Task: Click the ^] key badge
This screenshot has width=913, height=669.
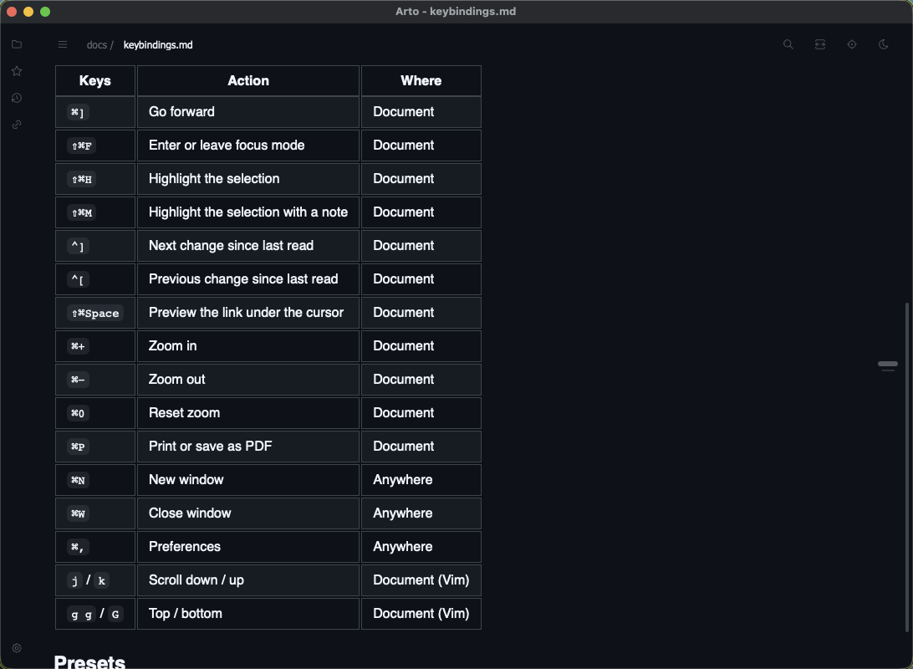Action: (x=78, y=247)
